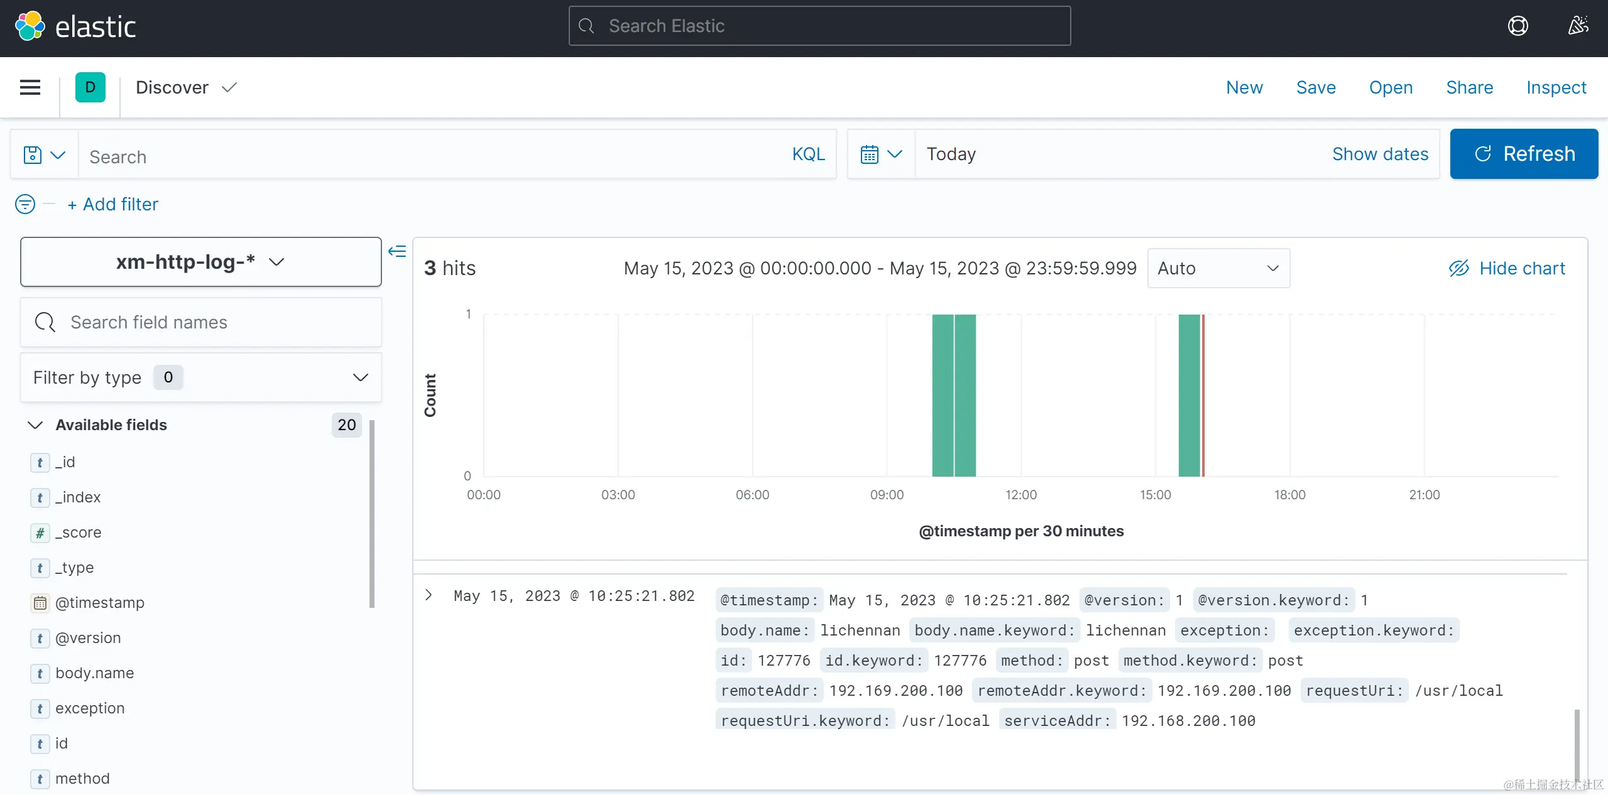Viewport: 1608px width, 795px height.
Task: Open the calendar quick date menu
Action: pyautogui.click(x=881, y=154)
